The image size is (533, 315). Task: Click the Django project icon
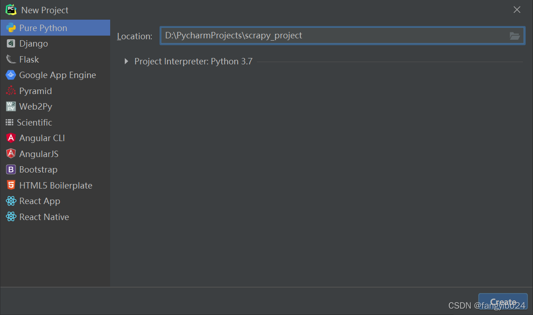pos(11,44)
